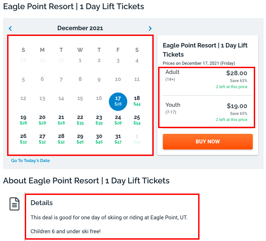Go to previous month with left arrow
The image size is (266, 241).
10,28
